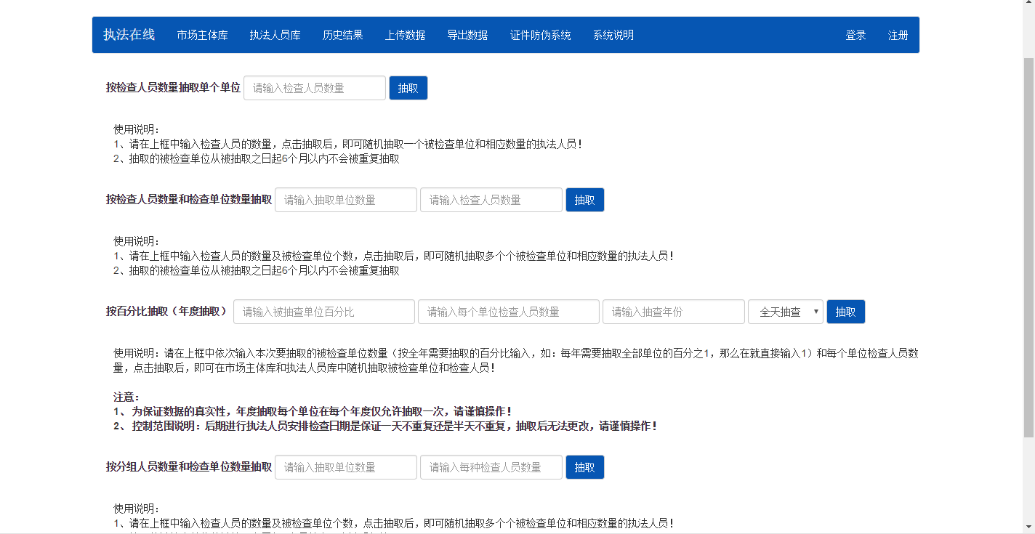Click the 注册 link
This screenshot has height=534, width=1035.
click(898, 34)
